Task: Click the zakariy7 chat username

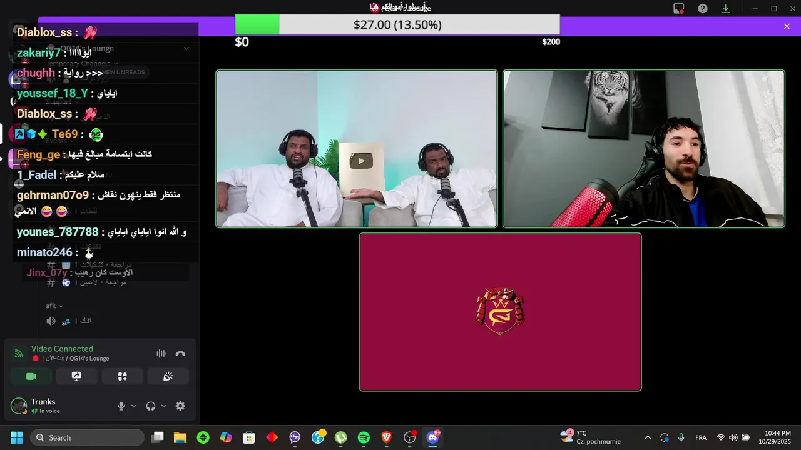Action: pyautogui.click(x=39, y=52)
